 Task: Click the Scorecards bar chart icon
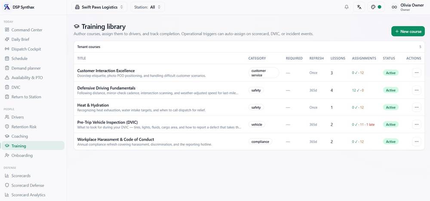coord(7,176)
